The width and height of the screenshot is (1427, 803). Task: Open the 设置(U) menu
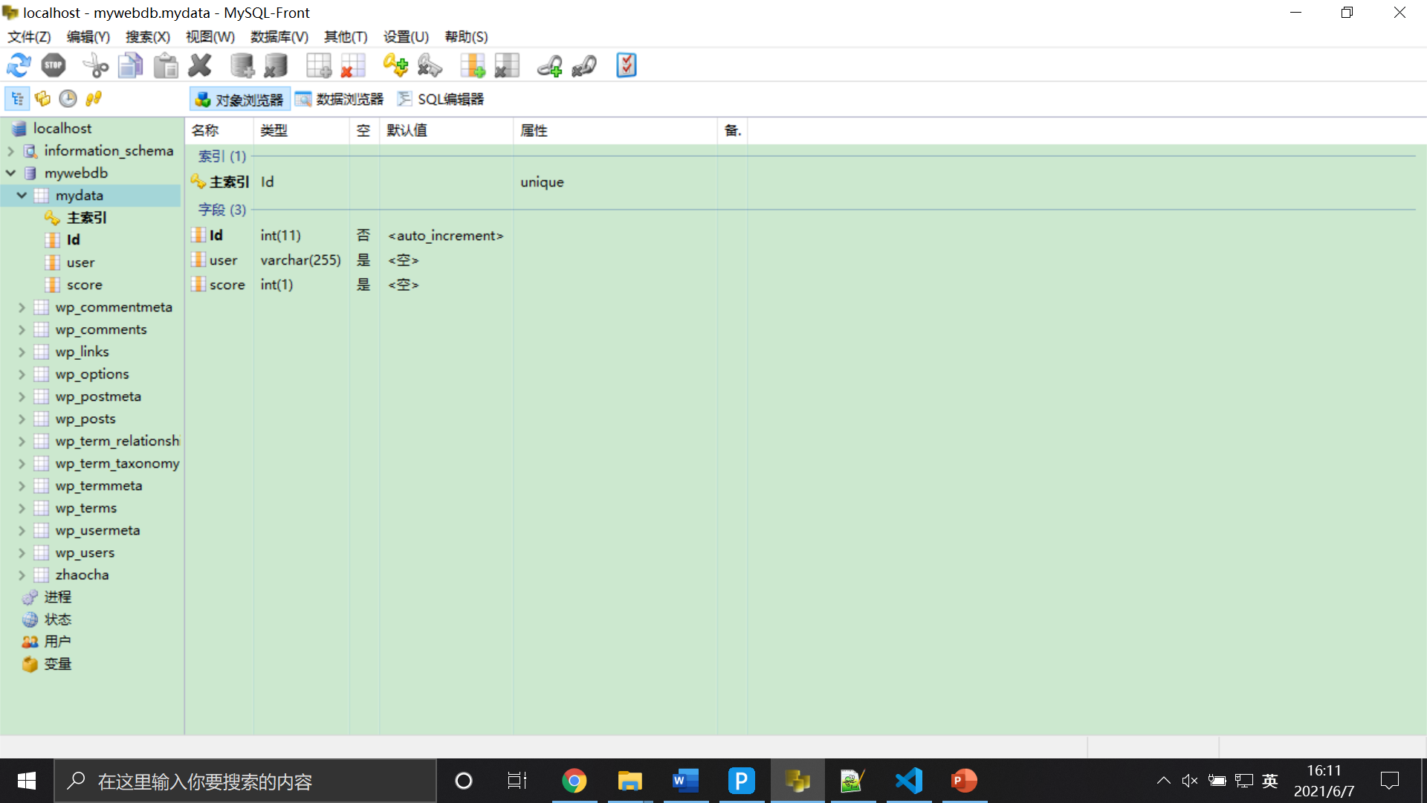pos(406,37)
